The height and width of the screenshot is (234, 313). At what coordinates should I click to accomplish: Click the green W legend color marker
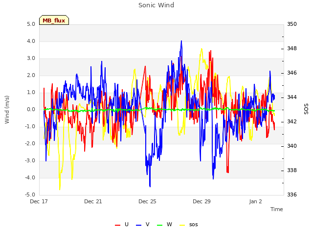coord(160,225)
